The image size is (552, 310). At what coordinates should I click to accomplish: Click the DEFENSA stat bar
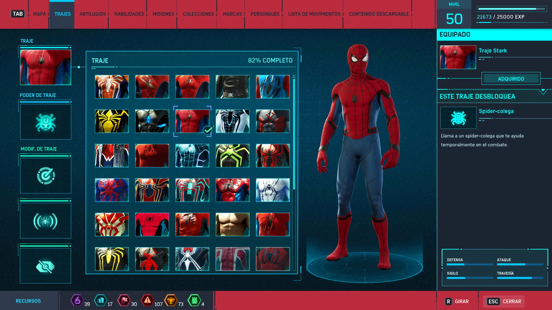coord(470,264)
